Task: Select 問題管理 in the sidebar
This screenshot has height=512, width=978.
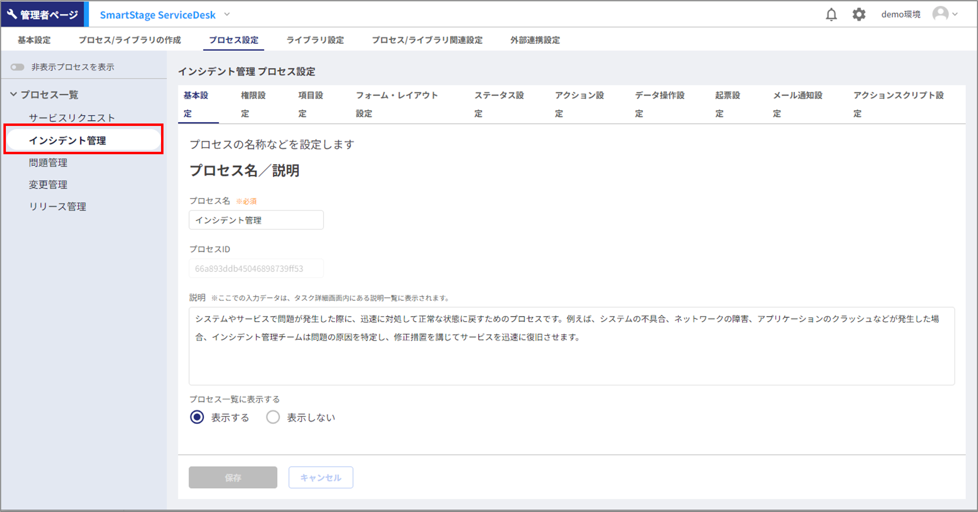Action: (48, 163)
